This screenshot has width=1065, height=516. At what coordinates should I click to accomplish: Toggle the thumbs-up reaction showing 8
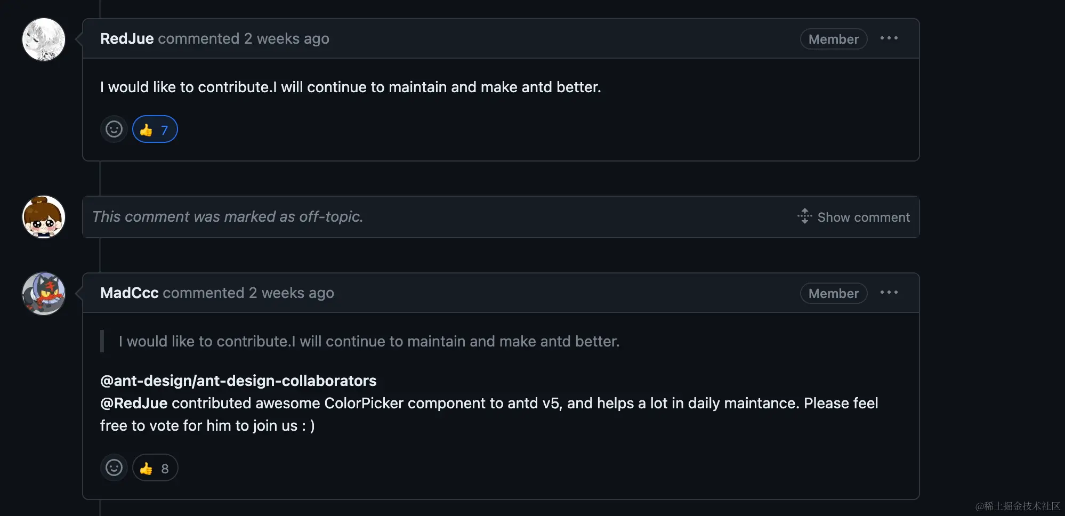[x=155, y=467]
